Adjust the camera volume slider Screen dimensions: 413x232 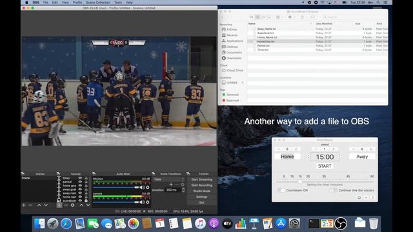pos(116,202)
